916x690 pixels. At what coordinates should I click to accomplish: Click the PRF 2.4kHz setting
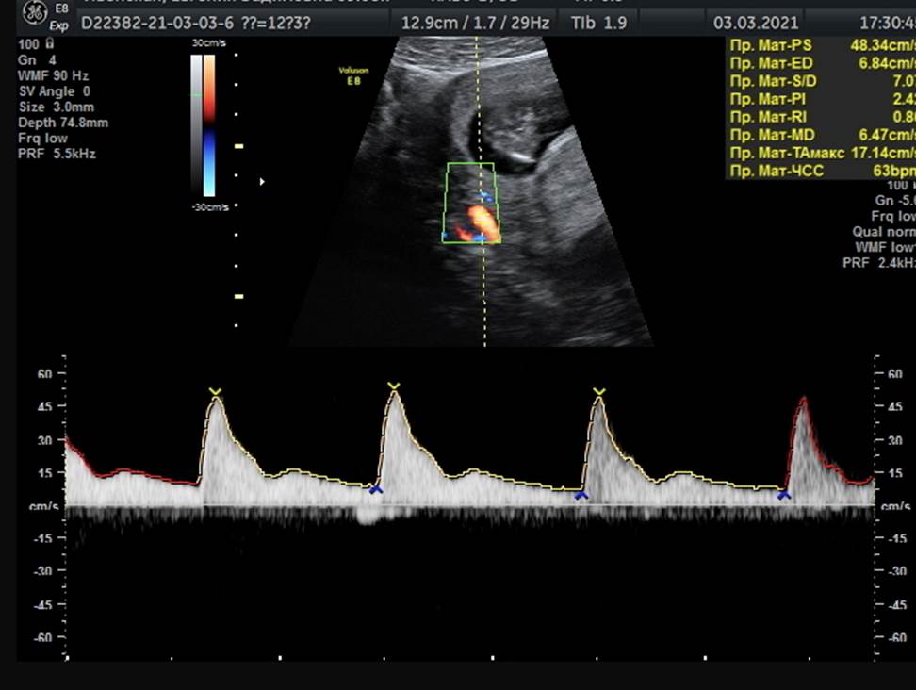coord(878,264)
